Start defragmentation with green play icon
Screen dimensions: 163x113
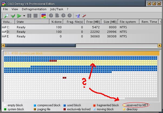coord(19,16)
